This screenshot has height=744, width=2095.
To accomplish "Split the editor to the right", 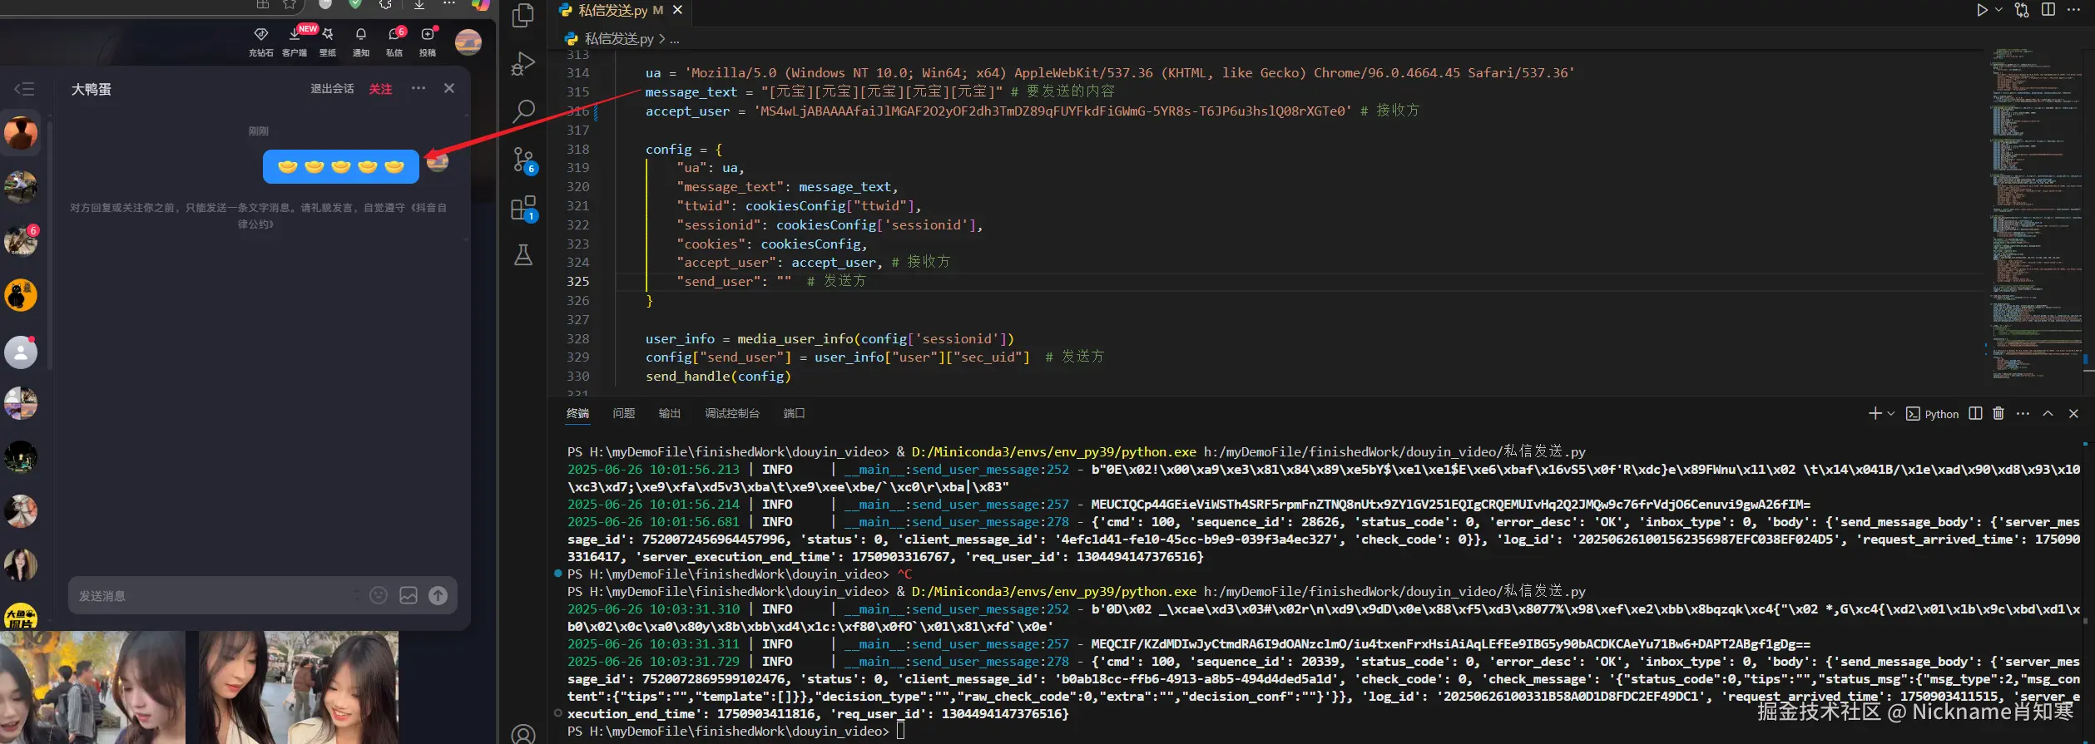I will point(2048,10).
